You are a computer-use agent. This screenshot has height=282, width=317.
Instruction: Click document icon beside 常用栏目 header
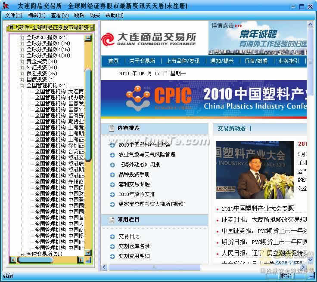click(x=112, y=220)
